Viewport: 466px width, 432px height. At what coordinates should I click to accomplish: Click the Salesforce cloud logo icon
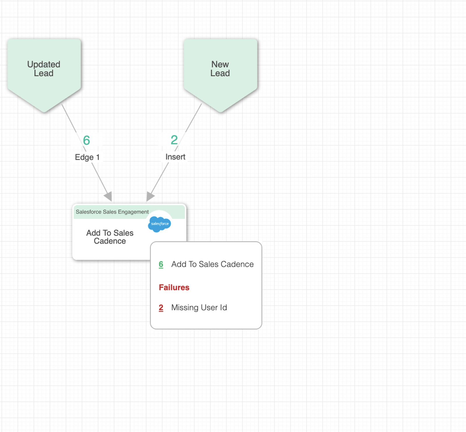(x=159, y=224)
